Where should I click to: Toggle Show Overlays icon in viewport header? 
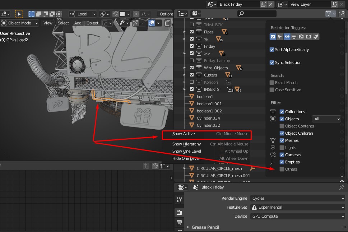tap(152, 23)
